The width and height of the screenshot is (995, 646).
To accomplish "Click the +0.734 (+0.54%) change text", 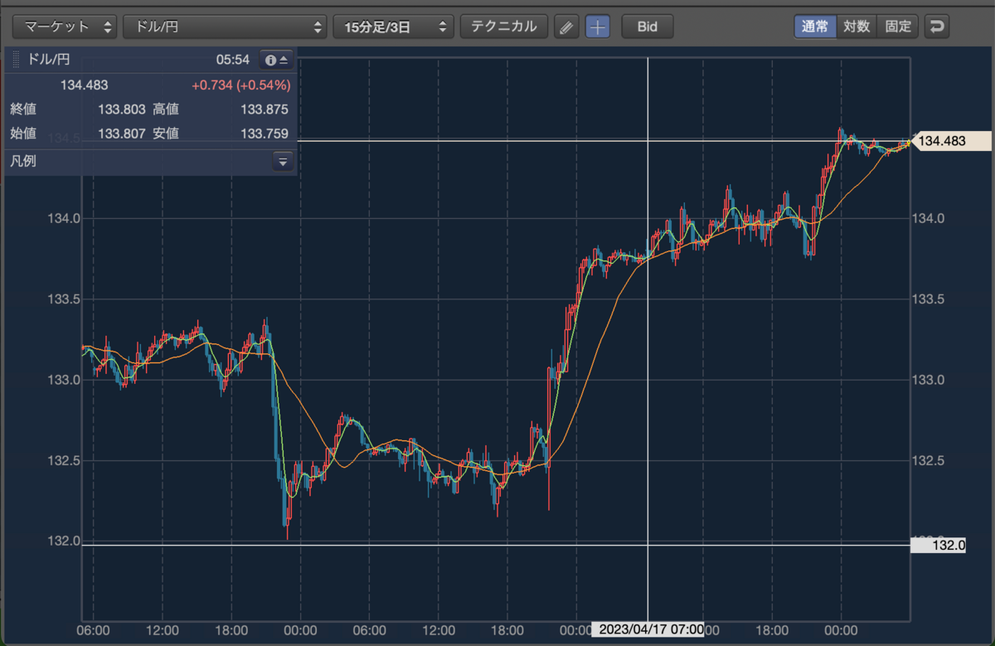I will click(241, 85).
